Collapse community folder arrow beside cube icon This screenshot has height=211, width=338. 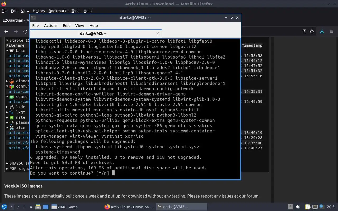(x=7, y=86)
